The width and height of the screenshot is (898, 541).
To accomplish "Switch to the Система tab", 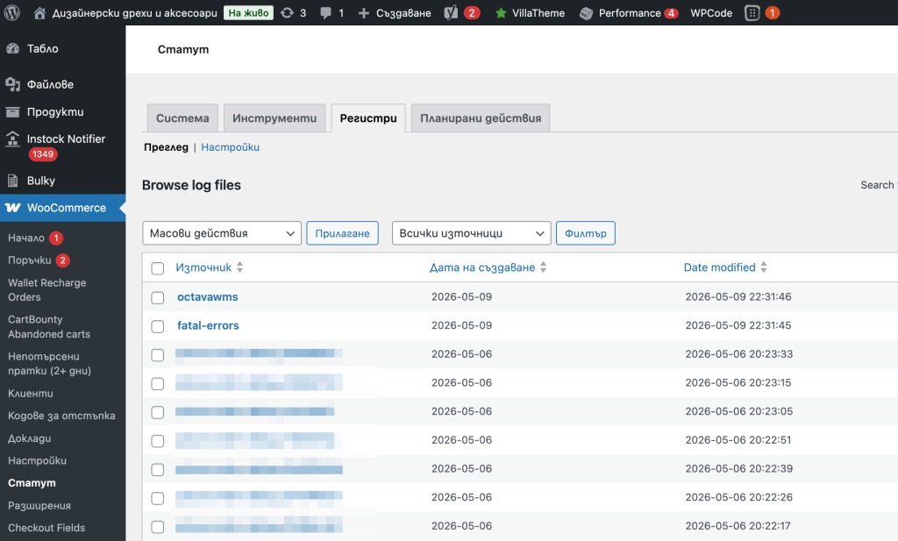I will click(182, 117).
